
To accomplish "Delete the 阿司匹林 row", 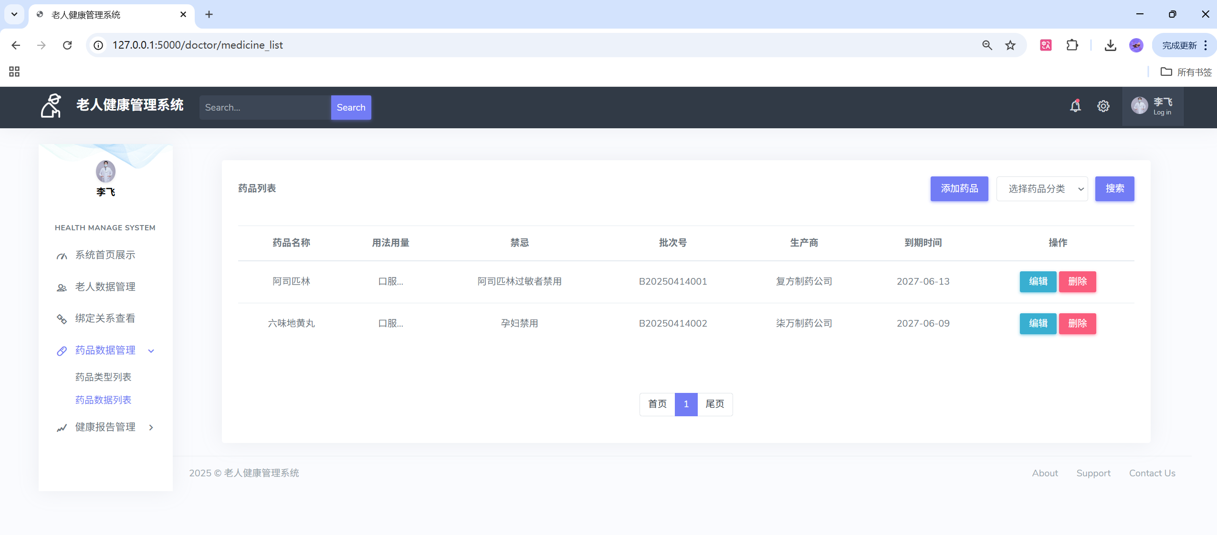I will pyautogui.click(x=1077, y=282).
